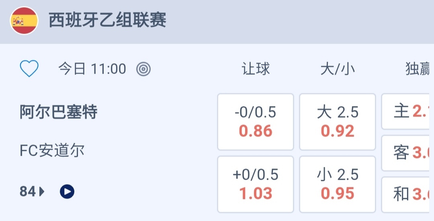Open the FC安道尔 team name
The width and height of the screenshot is (434, 221).
pos(52,151)
